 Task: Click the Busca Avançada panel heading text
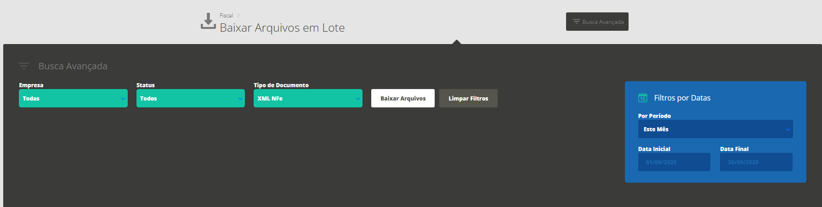[73, 66]
